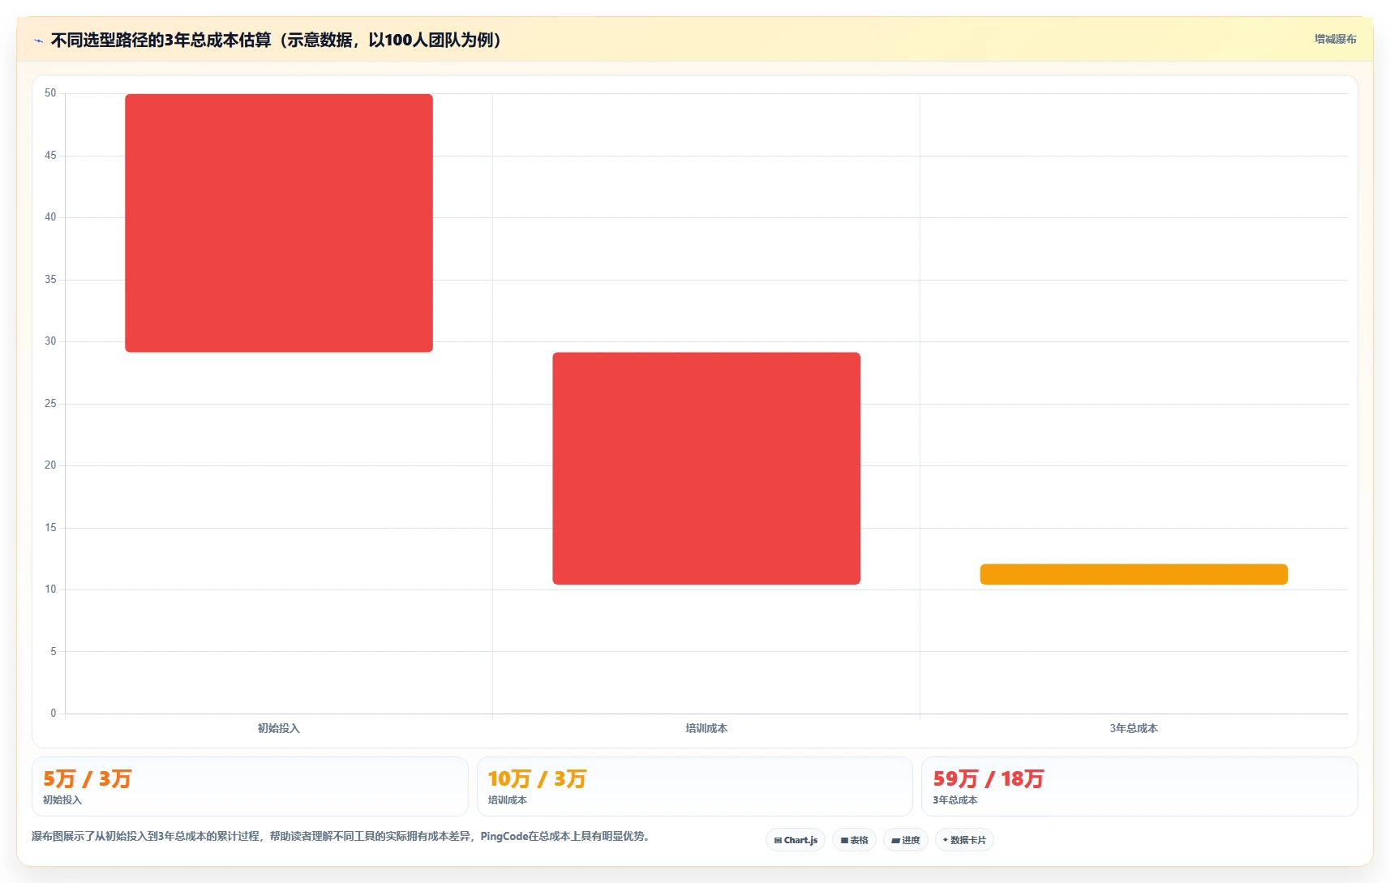Click the chart title text

(x=277, y=40)
